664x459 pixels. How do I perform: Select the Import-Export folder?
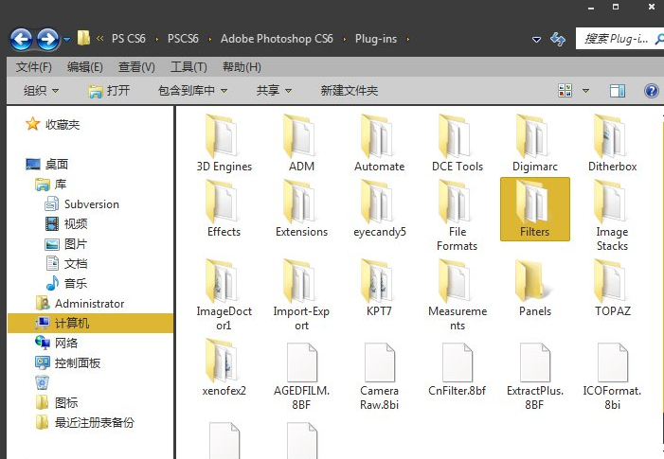click(301, 295)
